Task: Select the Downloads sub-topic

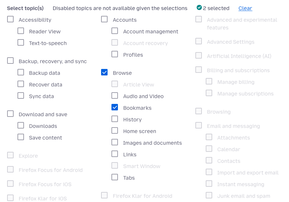Action: click(x=21, y=125)
